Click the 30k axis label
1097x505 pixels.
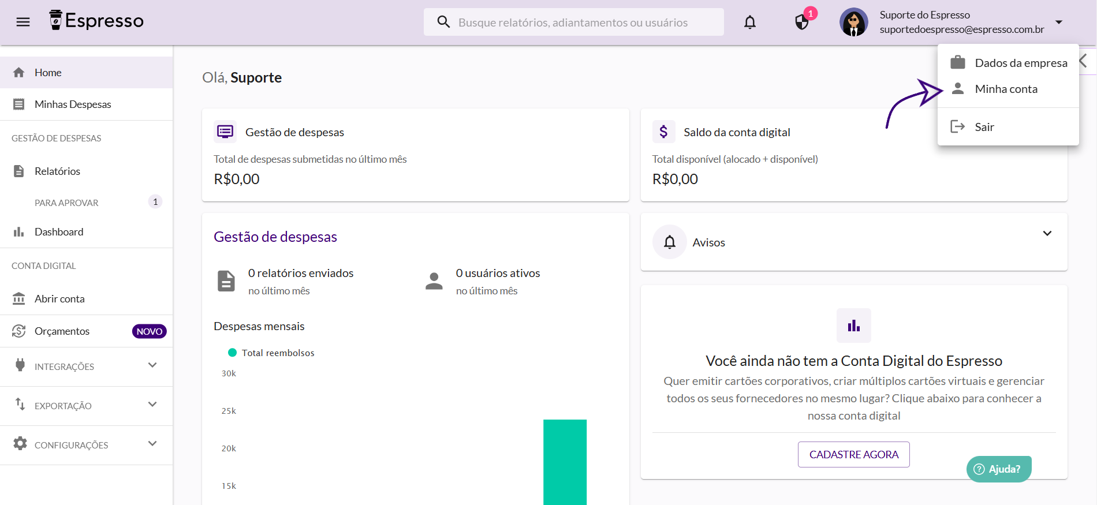pyautogui.click(x=229, y=373)
